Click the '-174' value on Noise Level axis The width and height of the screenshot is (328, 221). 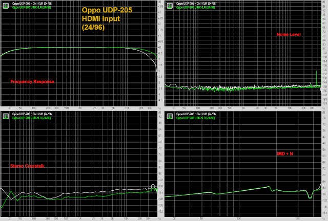[324, 104]
